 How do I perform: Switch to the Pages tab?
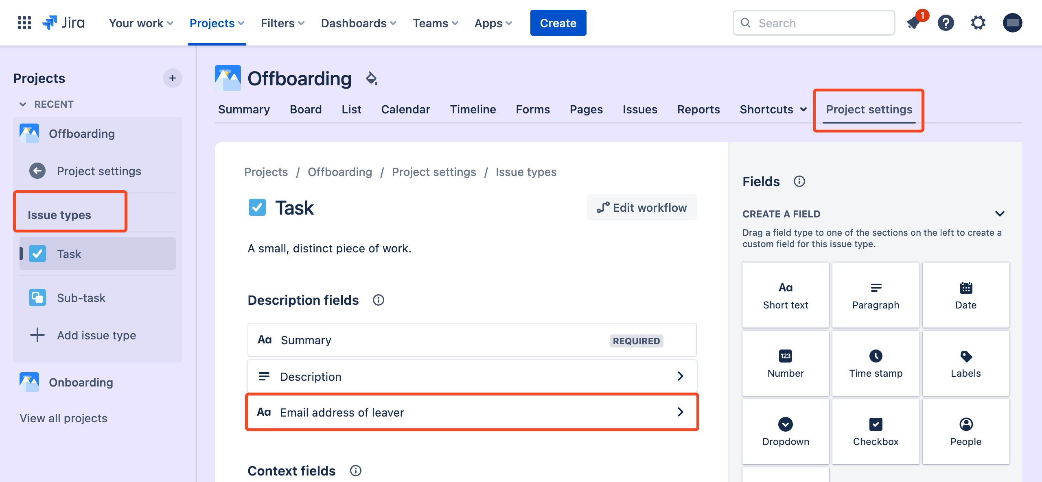[586, 109]
